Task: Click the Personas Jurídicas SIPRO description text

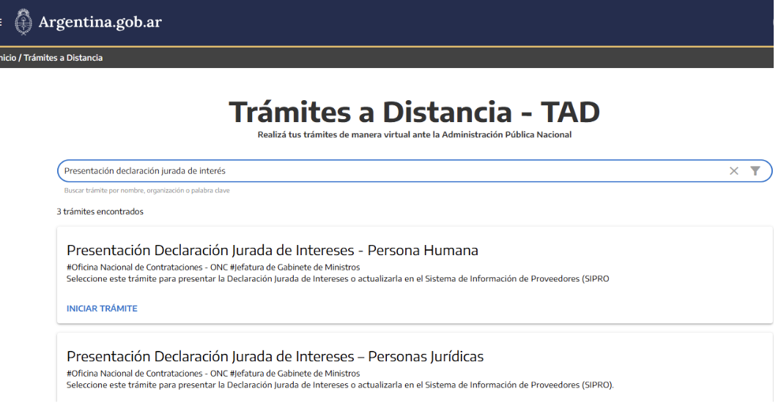Action: [x=340, y=385]
